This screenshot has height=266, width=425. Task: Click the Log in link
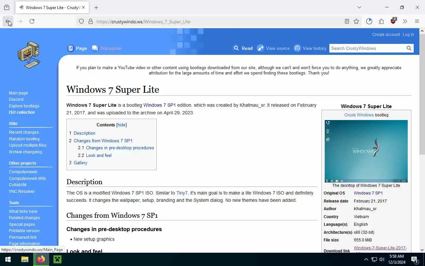click(408, 35)
